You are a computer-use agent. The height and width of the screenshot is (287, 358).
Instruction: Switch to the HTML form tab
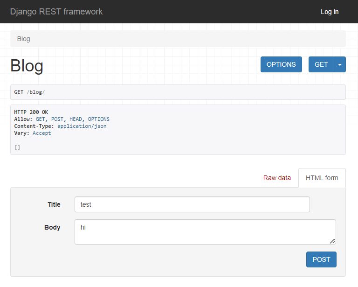322,178
